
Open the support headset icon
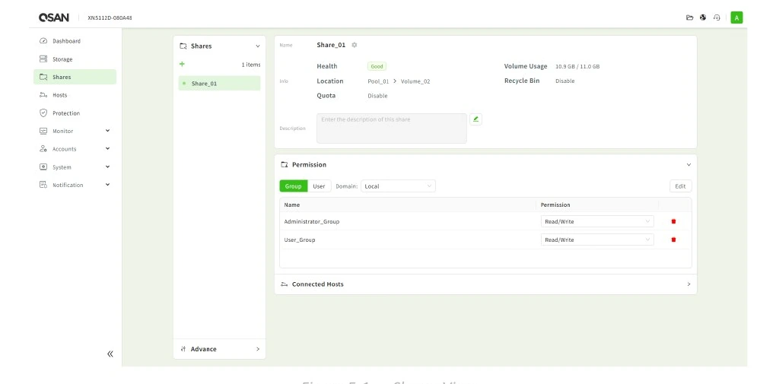pos(717,17)
